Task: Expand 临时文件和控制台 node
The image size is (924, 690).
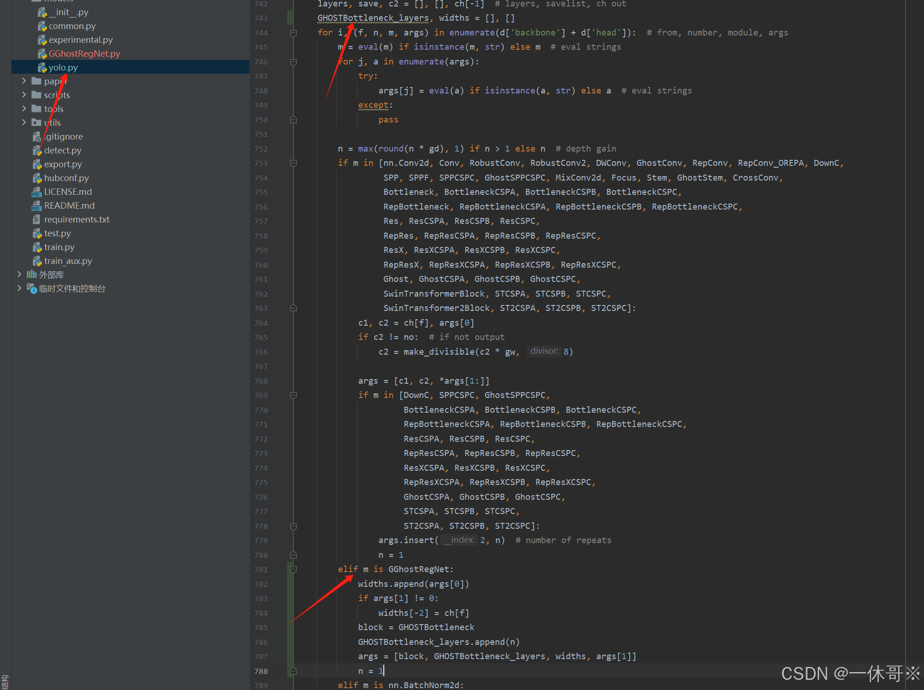Action: (19, 288)
